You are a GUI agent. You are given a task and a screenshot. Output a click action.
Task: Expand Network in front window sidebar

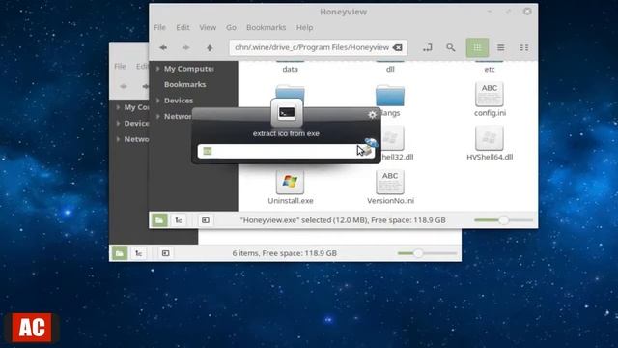click(157, 116)
